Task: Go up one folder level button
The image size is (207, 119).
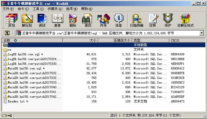Action: [7, 33]
